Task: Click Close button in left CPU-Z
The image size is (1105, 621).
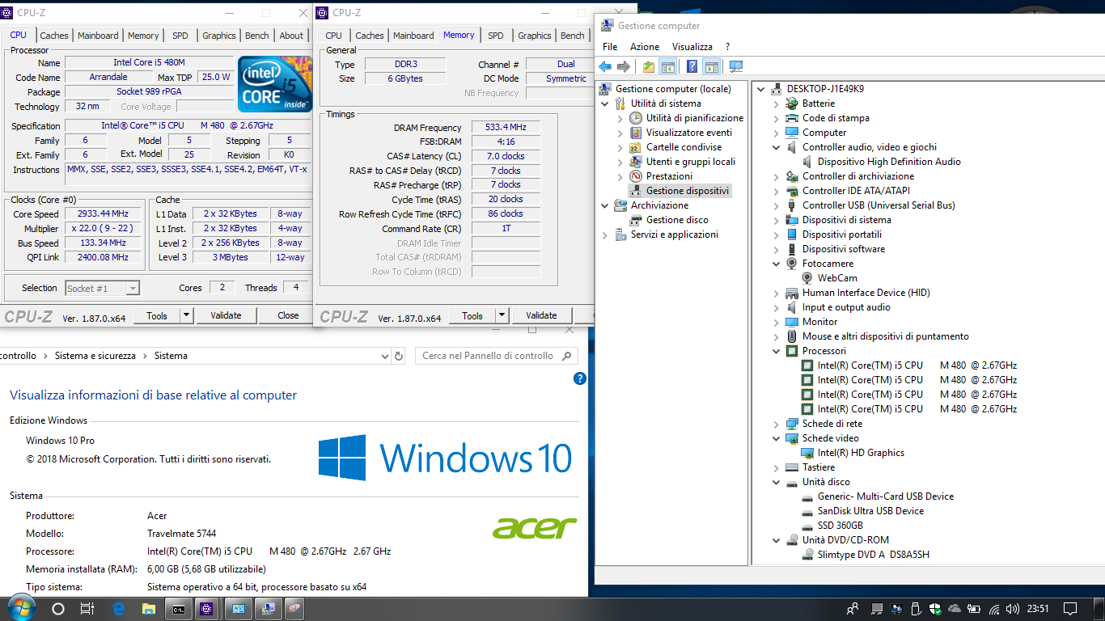Action: pyautogui.click(x=288, y=315)
